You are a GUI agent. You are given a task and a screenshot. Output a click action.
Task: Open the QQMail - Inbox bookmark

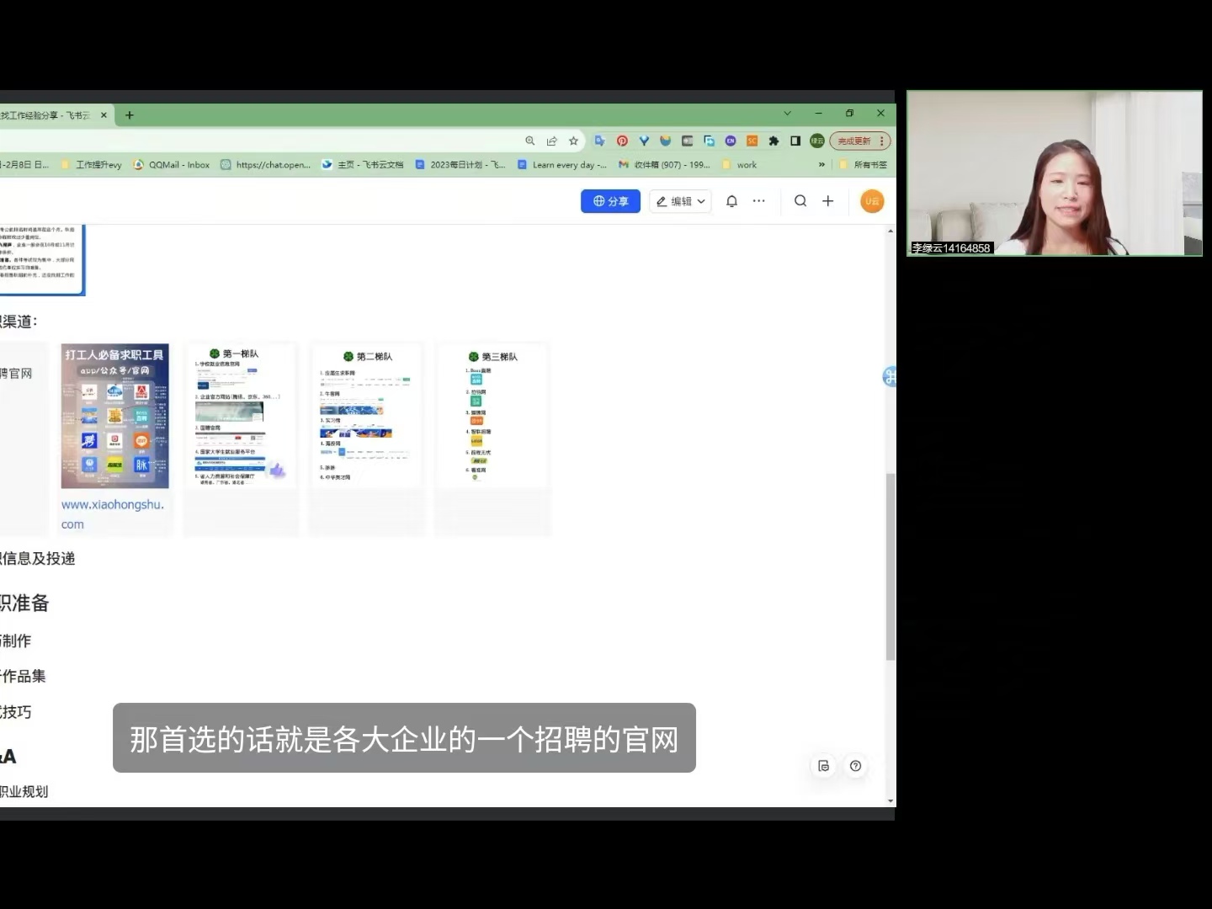coord(172,165)
